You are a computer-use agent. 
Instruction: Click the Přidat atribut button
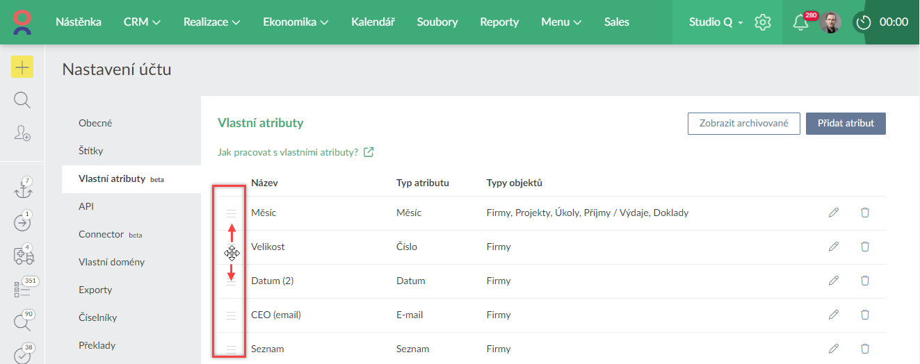click(846, 123)
